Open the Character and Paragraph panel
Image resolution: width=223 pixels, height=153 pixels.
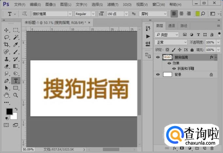213,14
